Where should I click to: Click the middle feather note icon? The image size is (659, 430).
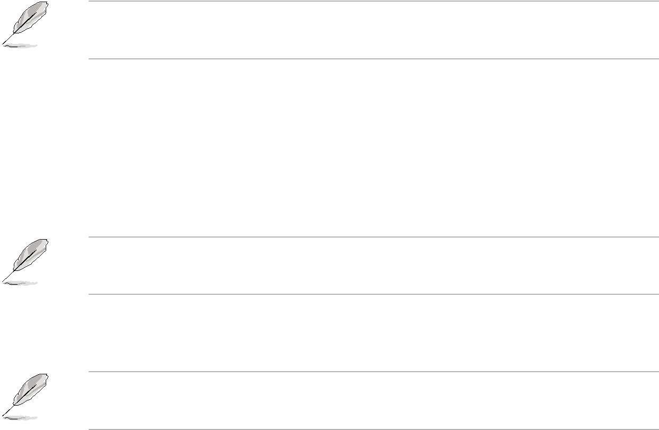pyautogui.click(x=25, y=262)
